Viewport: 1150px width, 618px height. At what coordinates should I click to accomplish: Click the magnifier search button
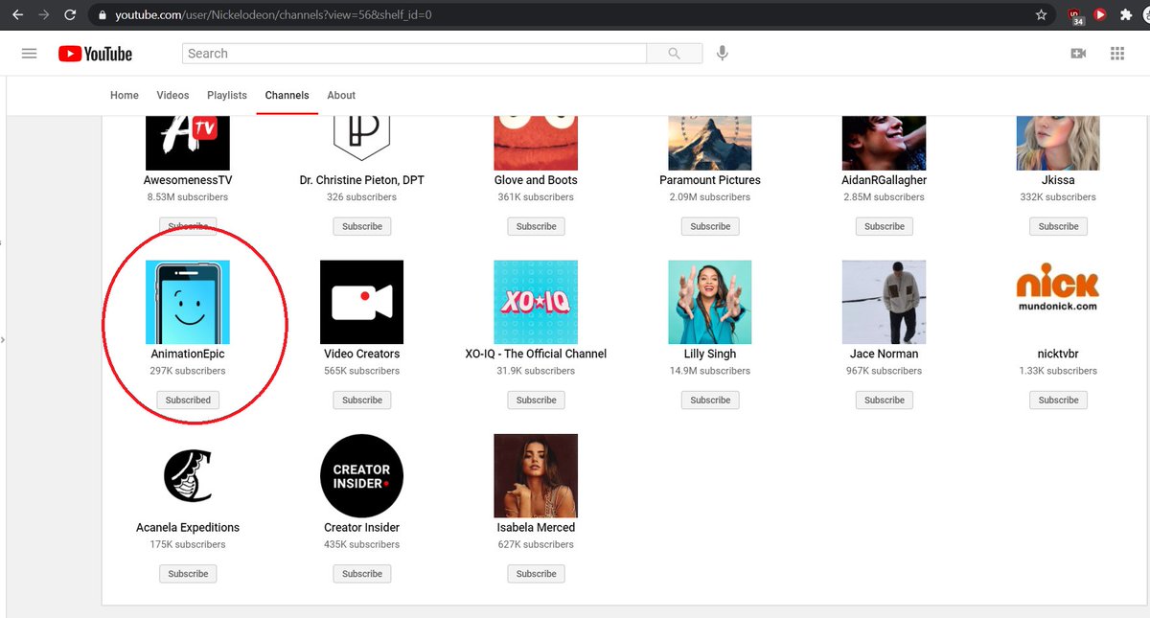pyautogui.click(x=675, y=54)
